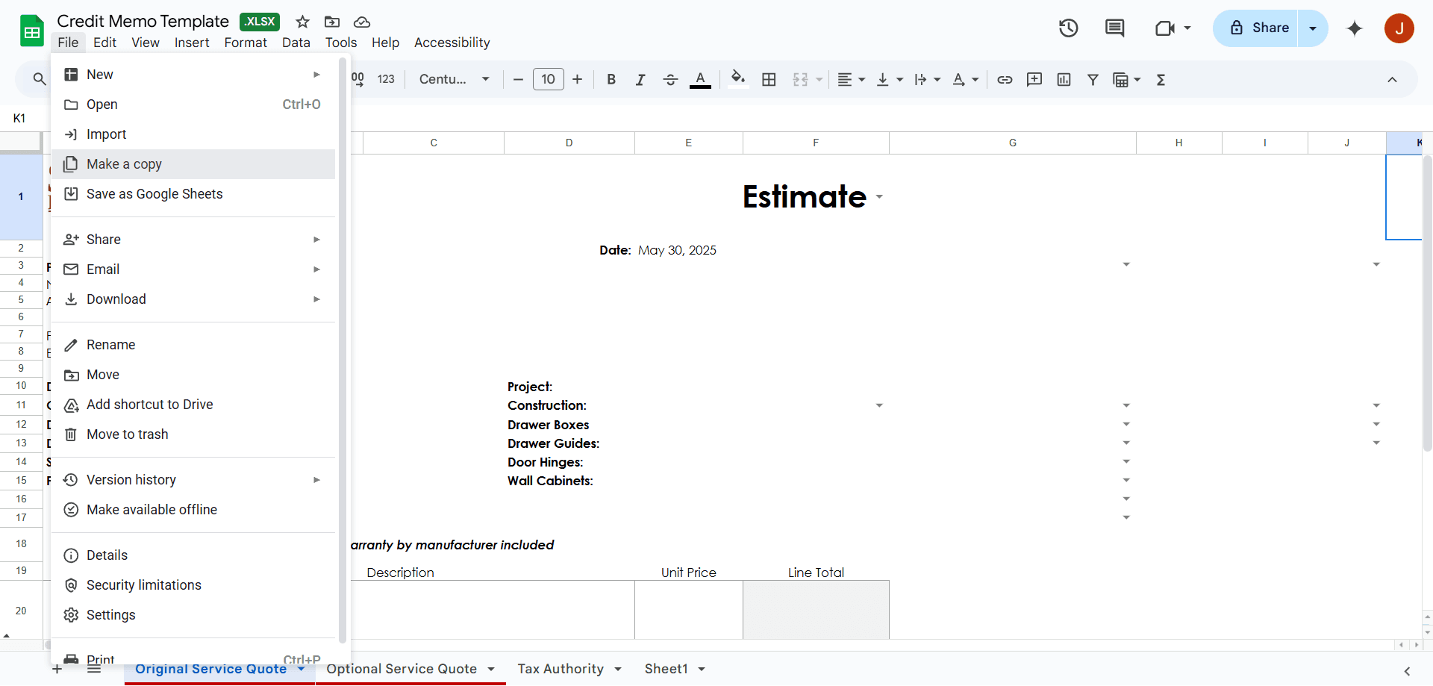This screenshot has width=1433, height=686.
Task: Open text rotation dropdown
Action: [966, 79]
